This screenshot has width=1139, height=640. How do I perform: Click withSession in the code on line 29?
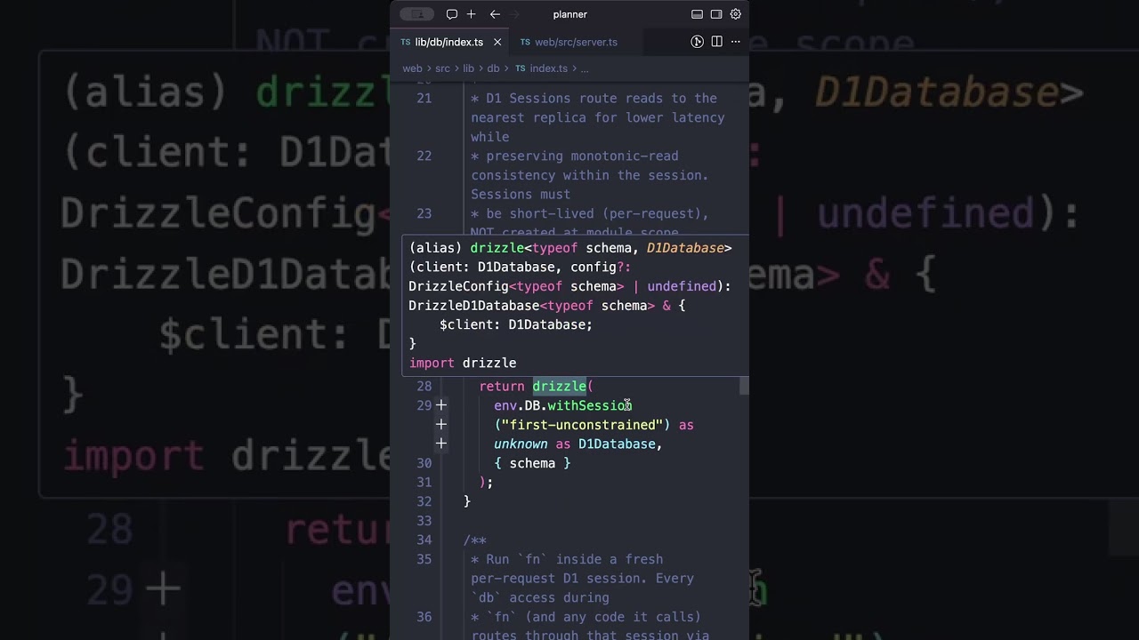pyautogui.click(x=590, y=405)
